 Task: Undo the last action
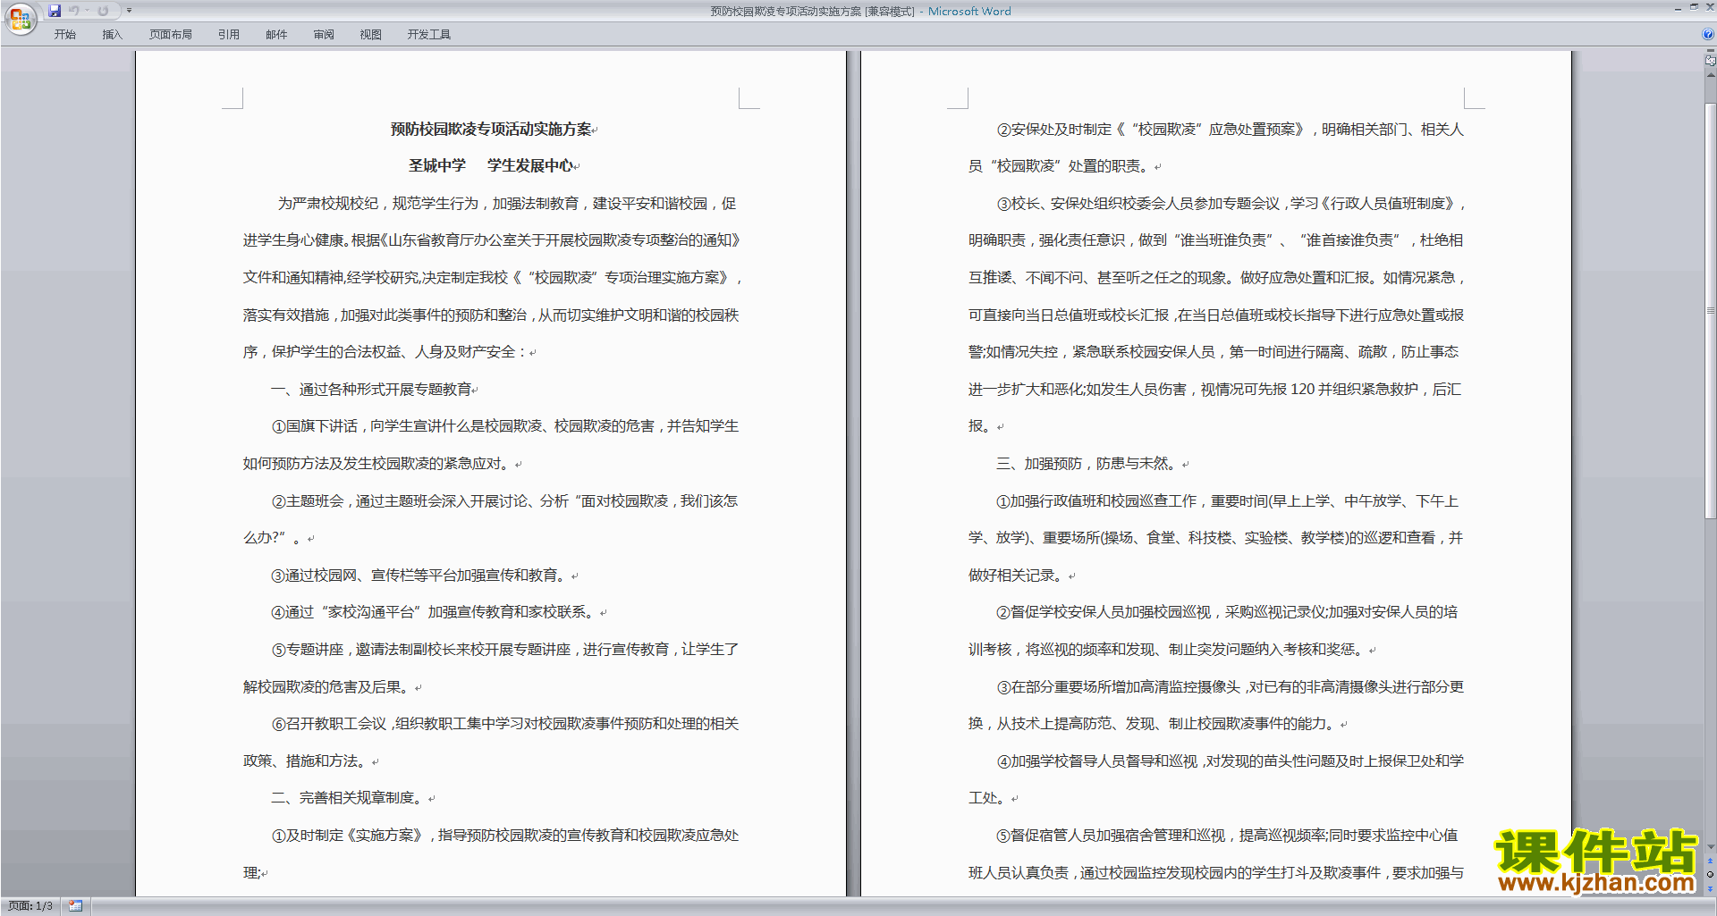tap(74, 11)
